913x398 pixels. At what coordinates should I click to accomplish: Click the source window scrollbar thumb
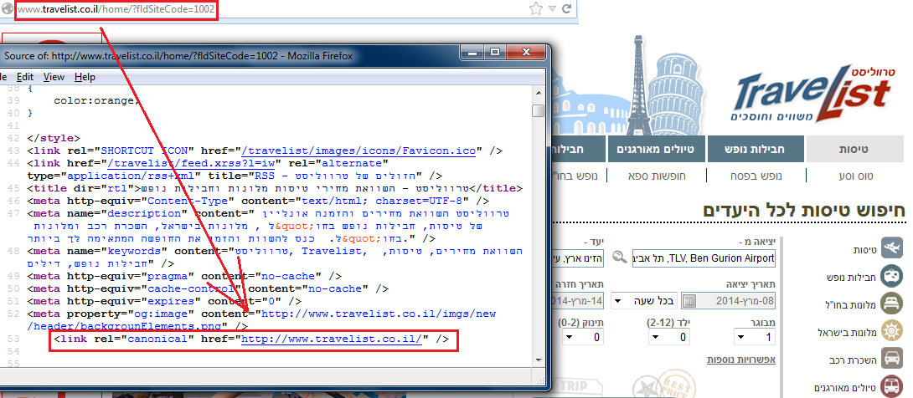(539, 110)
